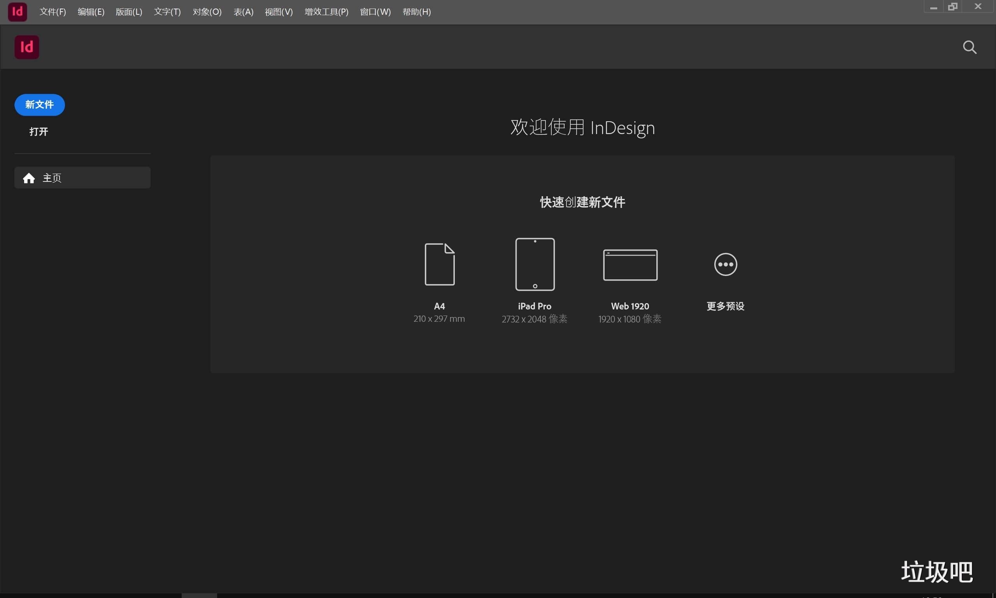Image resolution: width=996 pixels, height=598 pixels.
Task: Open the 对象(O) menu
Action: coord(207,12)
